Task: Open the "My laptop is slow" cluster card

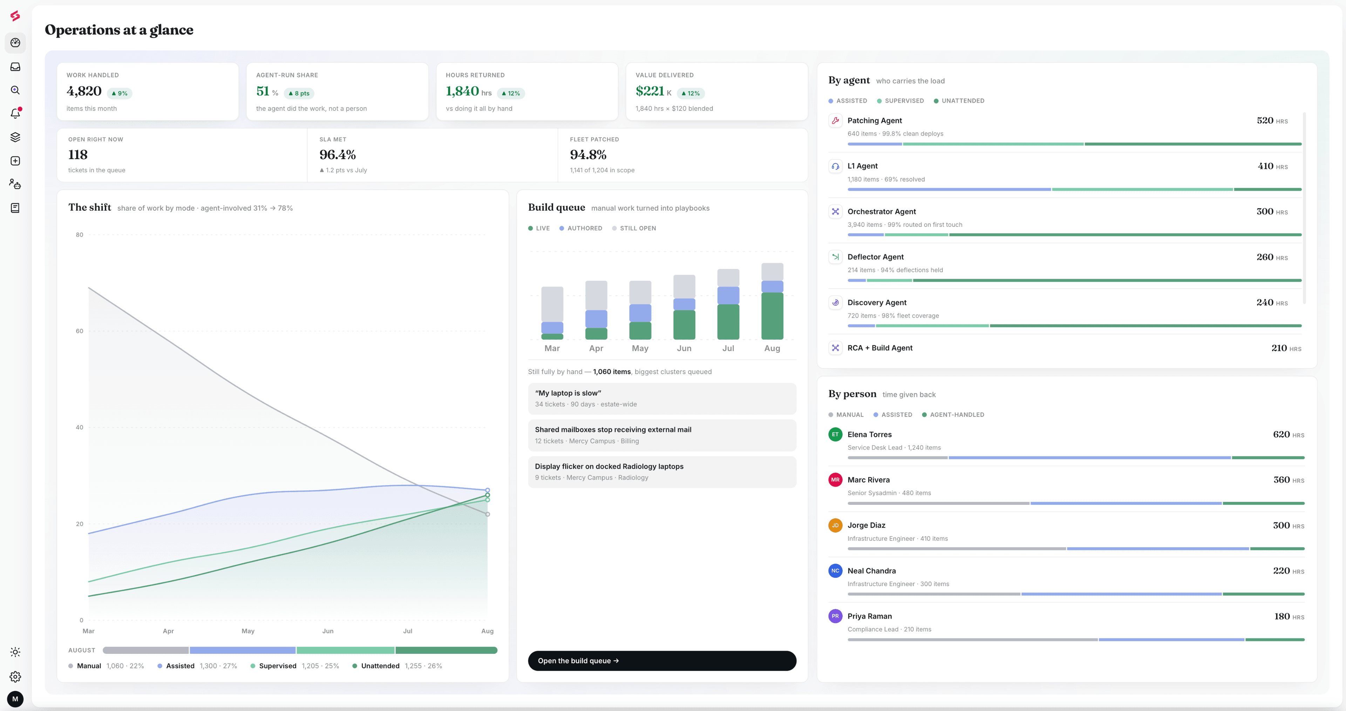Action: [662, 399]
